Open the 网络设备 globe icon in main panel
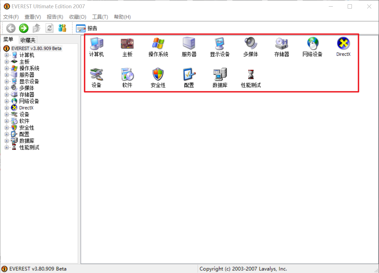Viewport: 379px width, 273px height. click(312, 44)
